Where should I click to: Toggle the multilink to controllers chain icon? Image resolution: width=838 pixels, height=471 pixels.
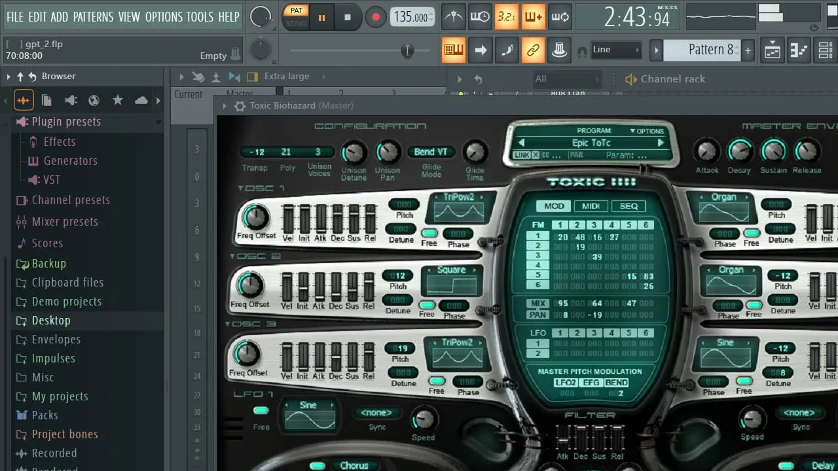click(533, 50)
